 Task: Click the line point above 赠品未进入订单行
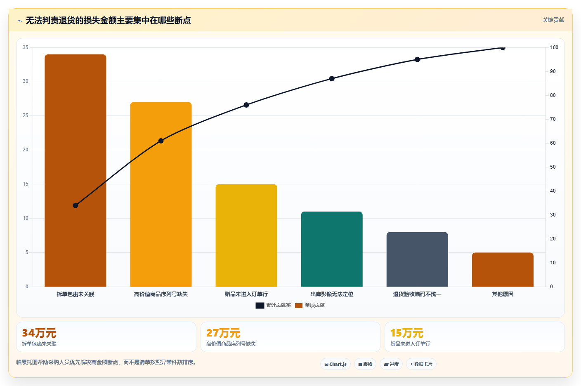pos(246,105)
